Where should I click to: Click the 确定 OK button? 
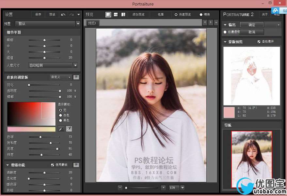pos(252,25)
